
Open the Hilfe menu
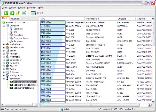pyautogui.click(x=41, y=8)
